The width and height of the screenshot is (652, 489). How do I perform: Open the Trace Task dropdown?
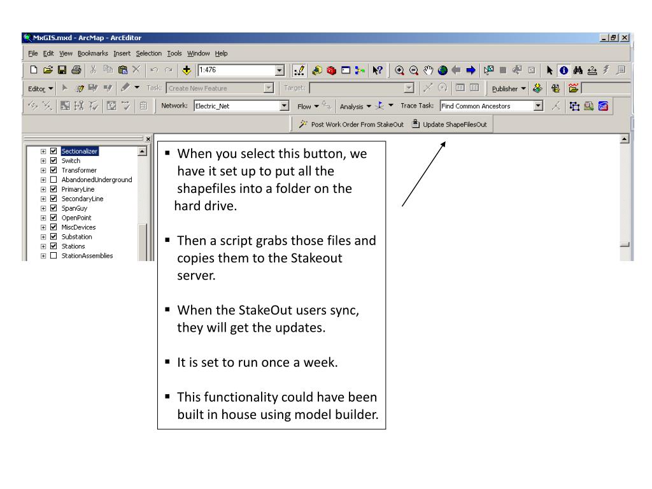pos(538,106)
